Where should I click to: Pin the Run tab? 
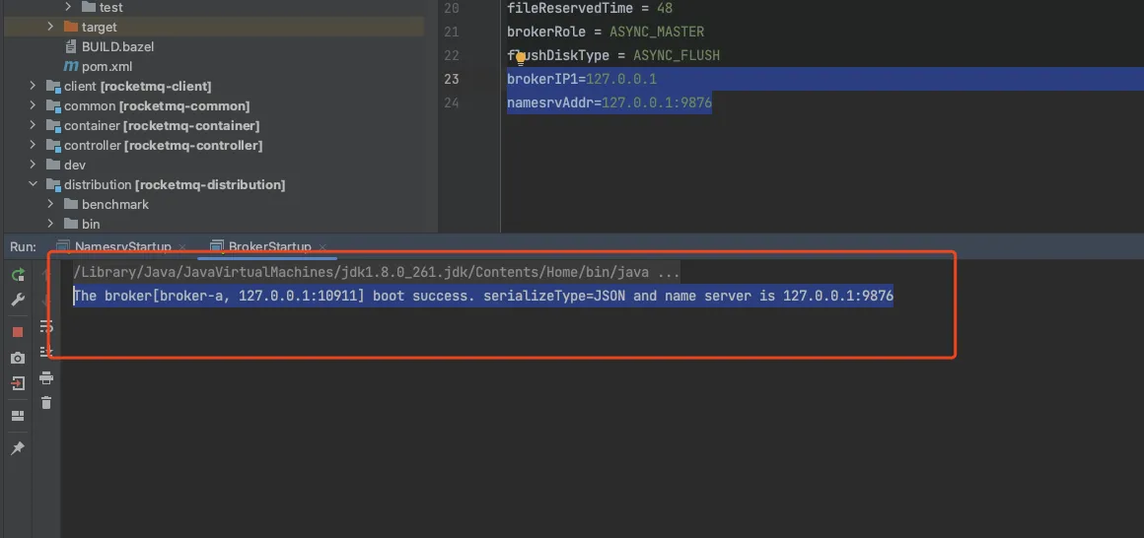click(x=18, y=448)
